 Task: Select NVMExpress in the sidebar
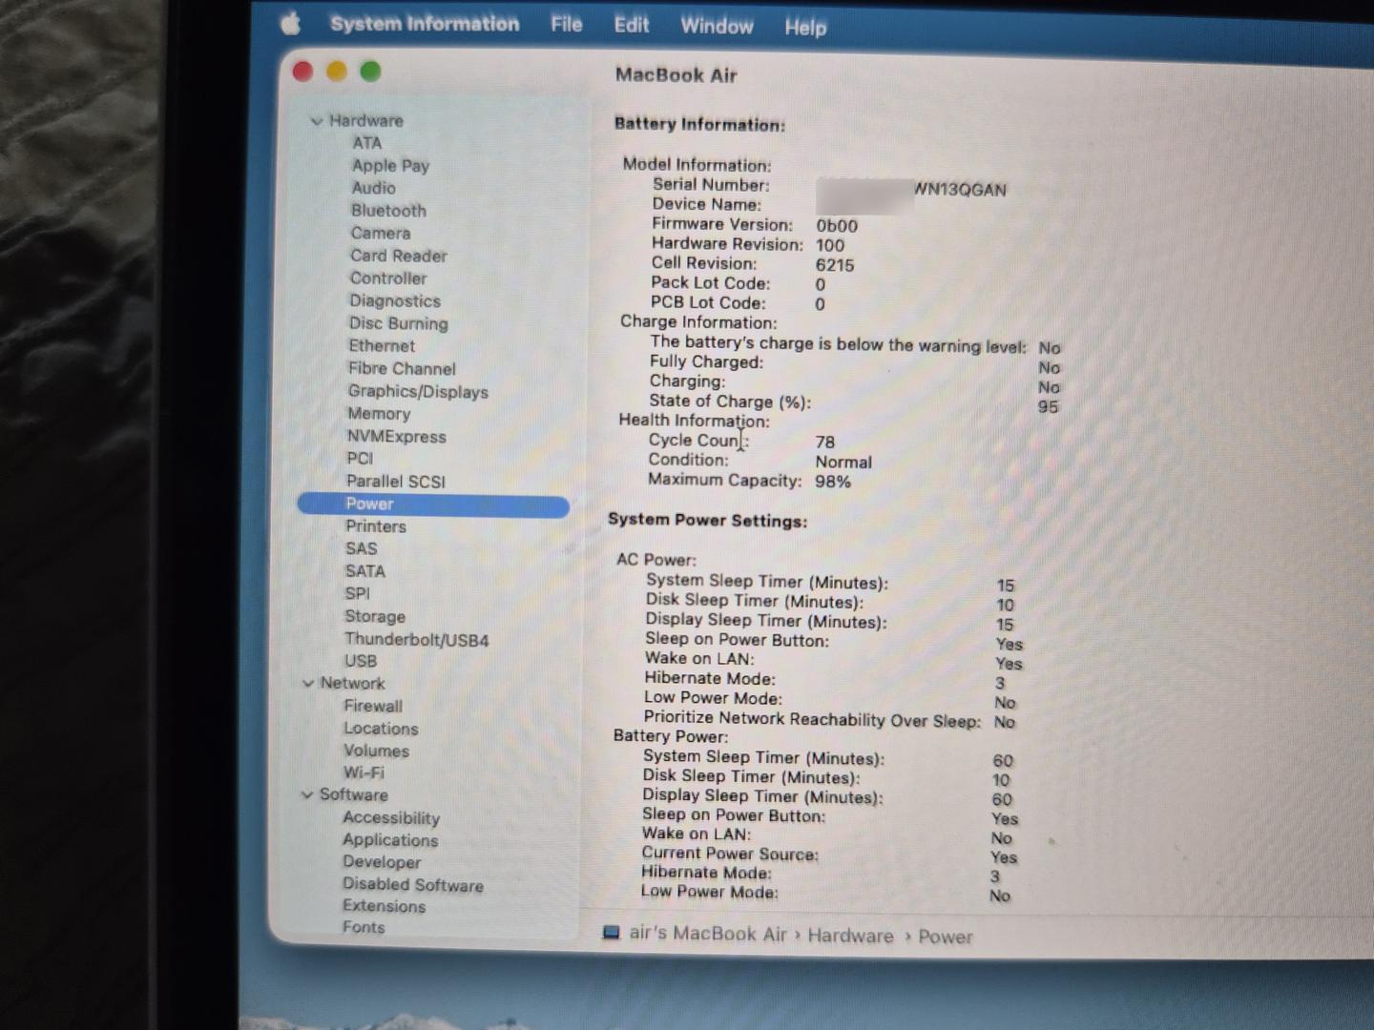coord(396,437)
